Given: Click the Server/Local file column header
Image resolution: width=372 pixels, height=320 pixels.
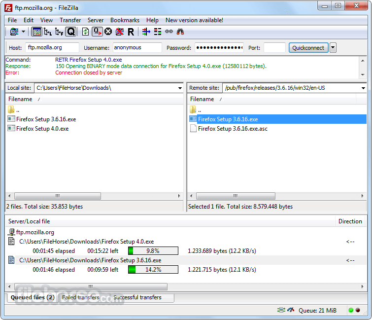Looking at the screenshot, I should click(170, 221).
